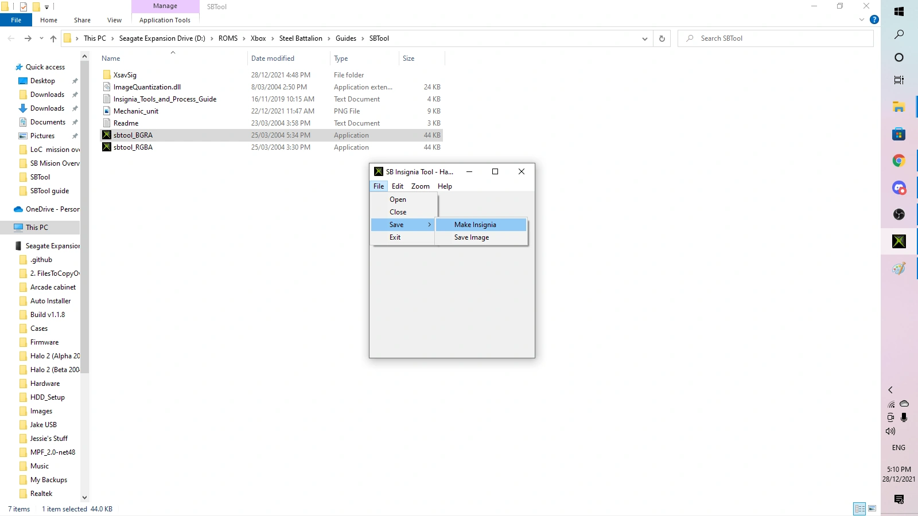Screen dimensions: 918x516
Task: Click Exit in the File menu
Action: coord(403,237)
